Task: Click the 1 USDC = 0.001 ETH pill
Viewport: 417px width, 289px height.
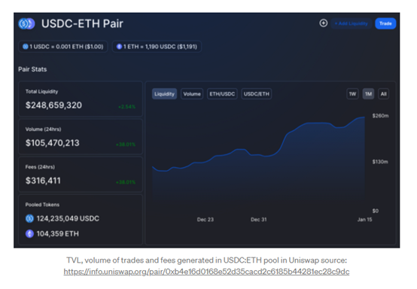Action: pyautogui.click(x=63, y=47)
